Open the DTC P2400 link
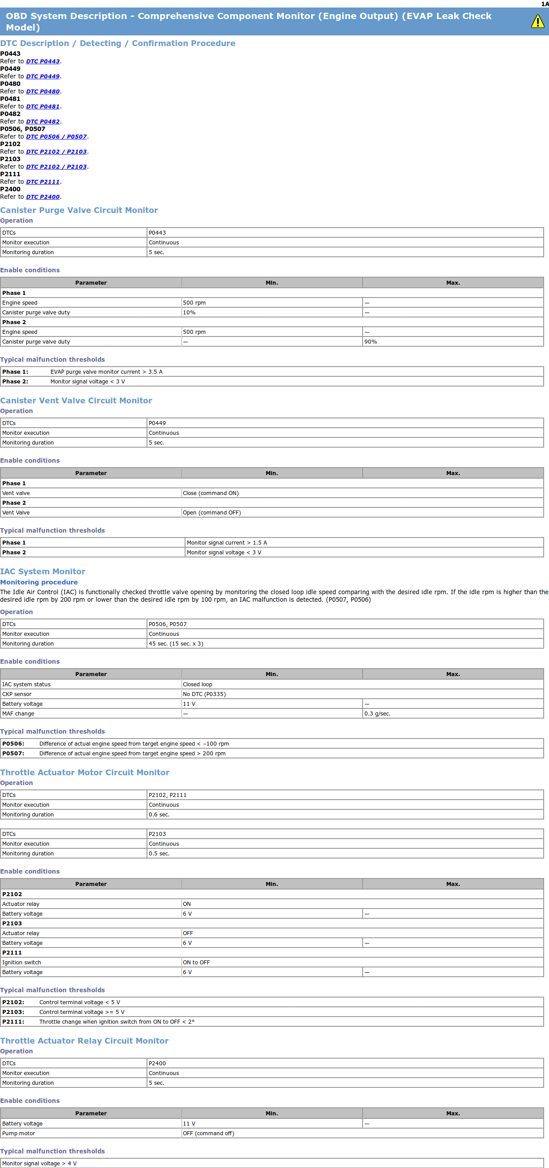The height and width of the screenshot is (1168, 549). (43, 197)
